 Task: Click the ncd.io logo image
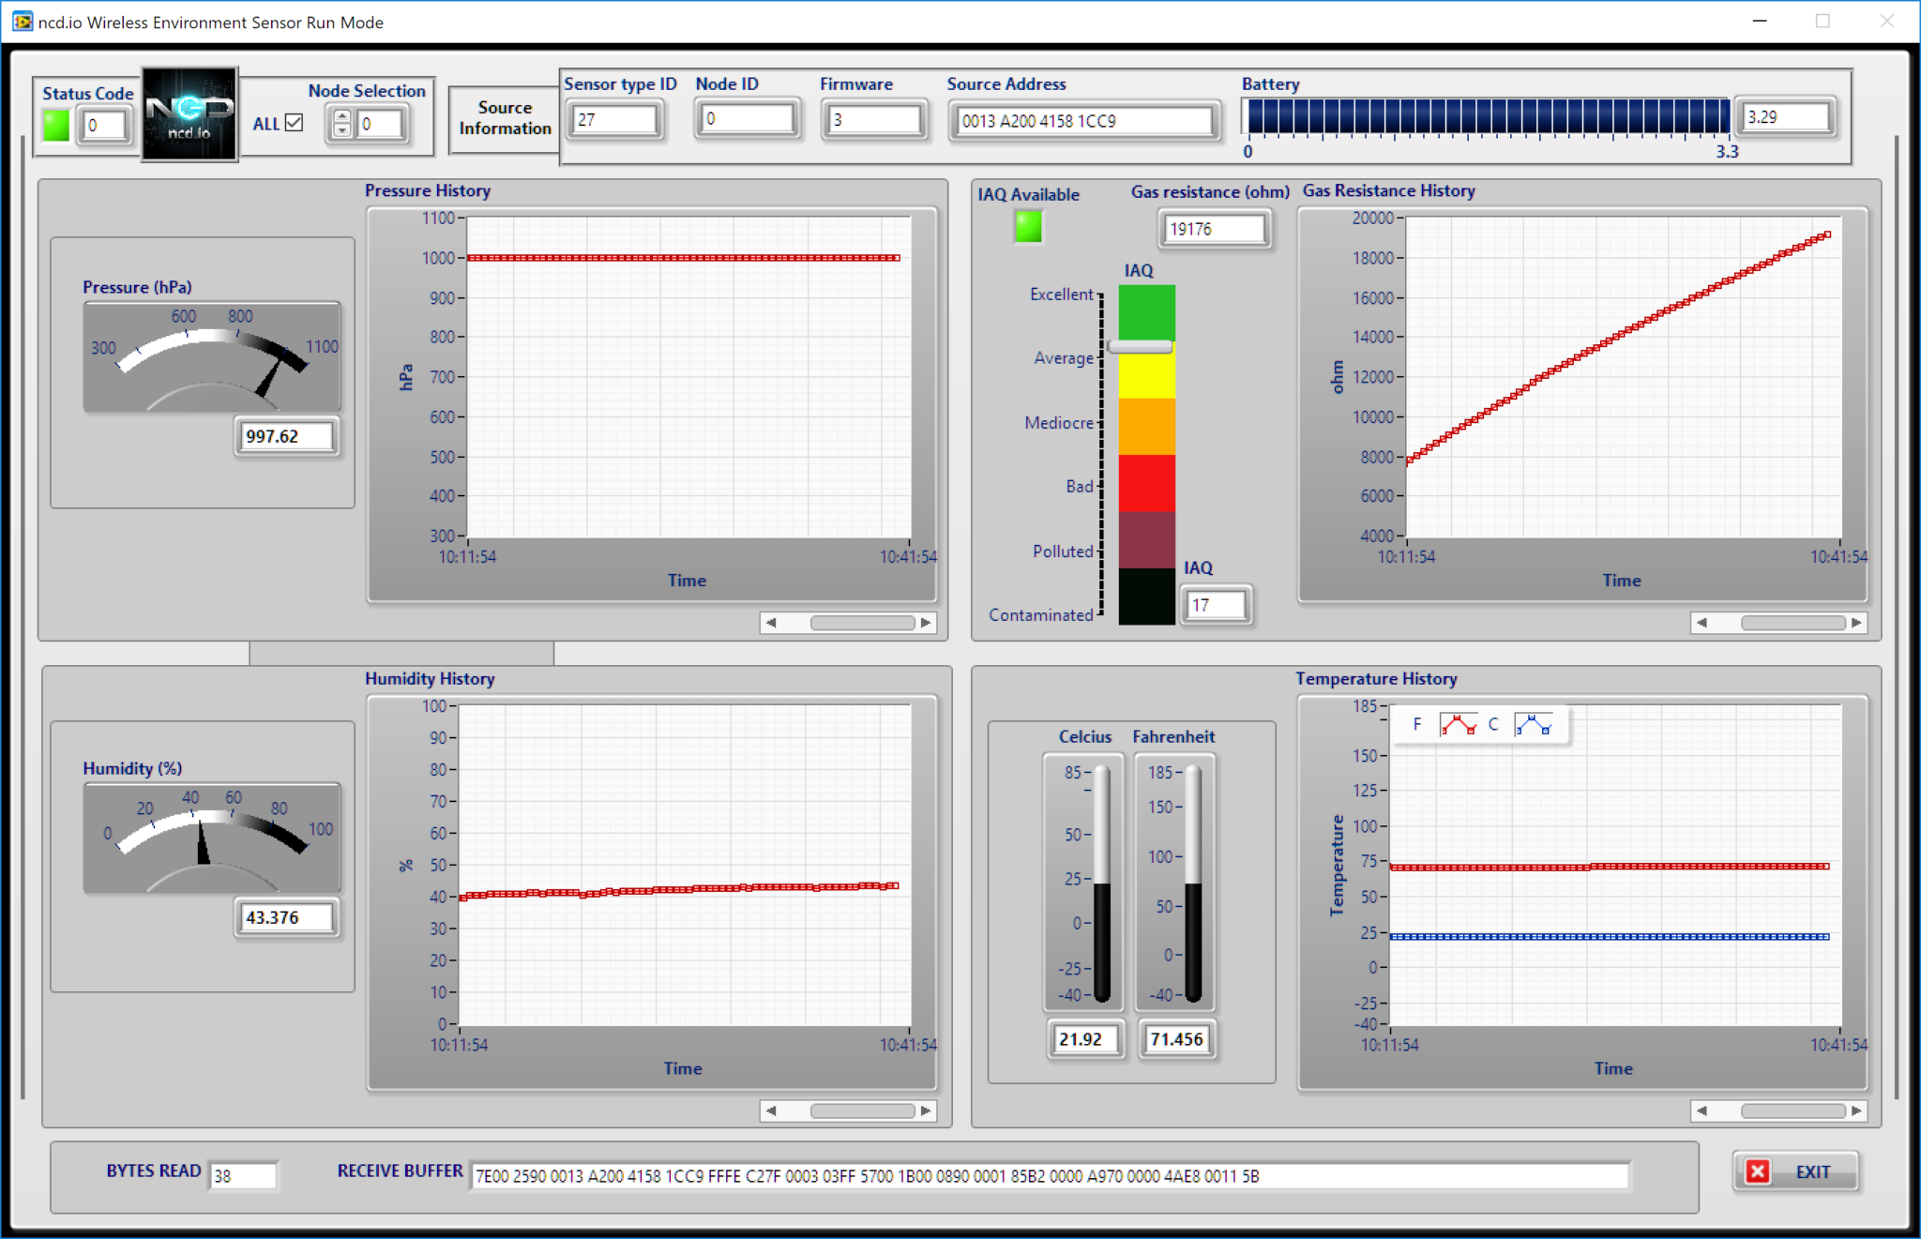coord(189,115)
